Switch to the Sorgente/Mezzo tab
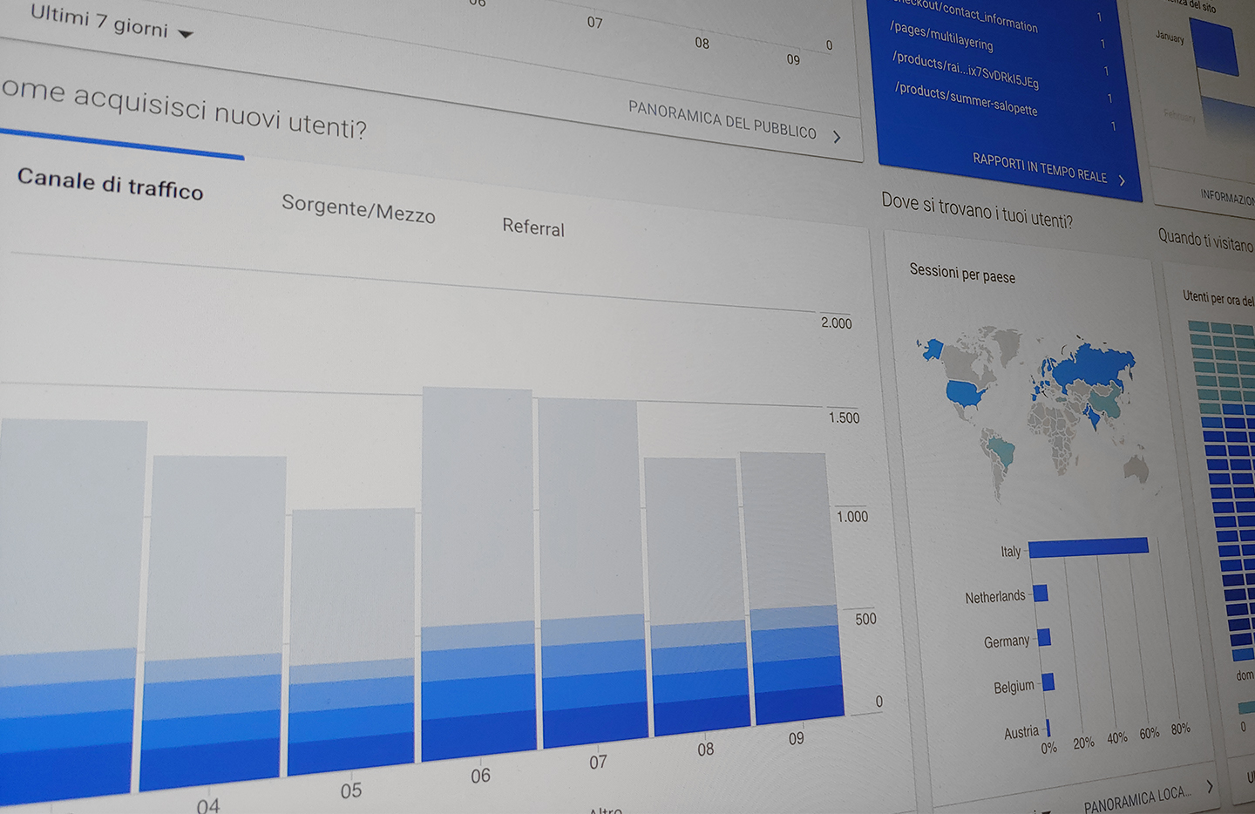The image size is (1255, 814). (358, 209)
